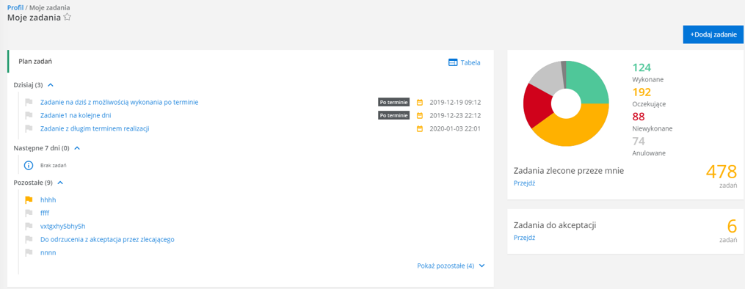Toggle flag for 'Do odrzucenia z akceptacja przez zlecającego'
Viewport: 745px width, 289px height.
pyautogui.click(x=29, y=240)
